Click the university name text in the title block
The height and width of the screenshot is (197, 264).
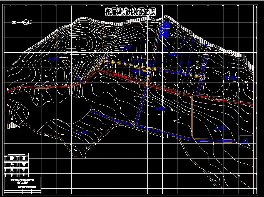click(x=23, y=180)
